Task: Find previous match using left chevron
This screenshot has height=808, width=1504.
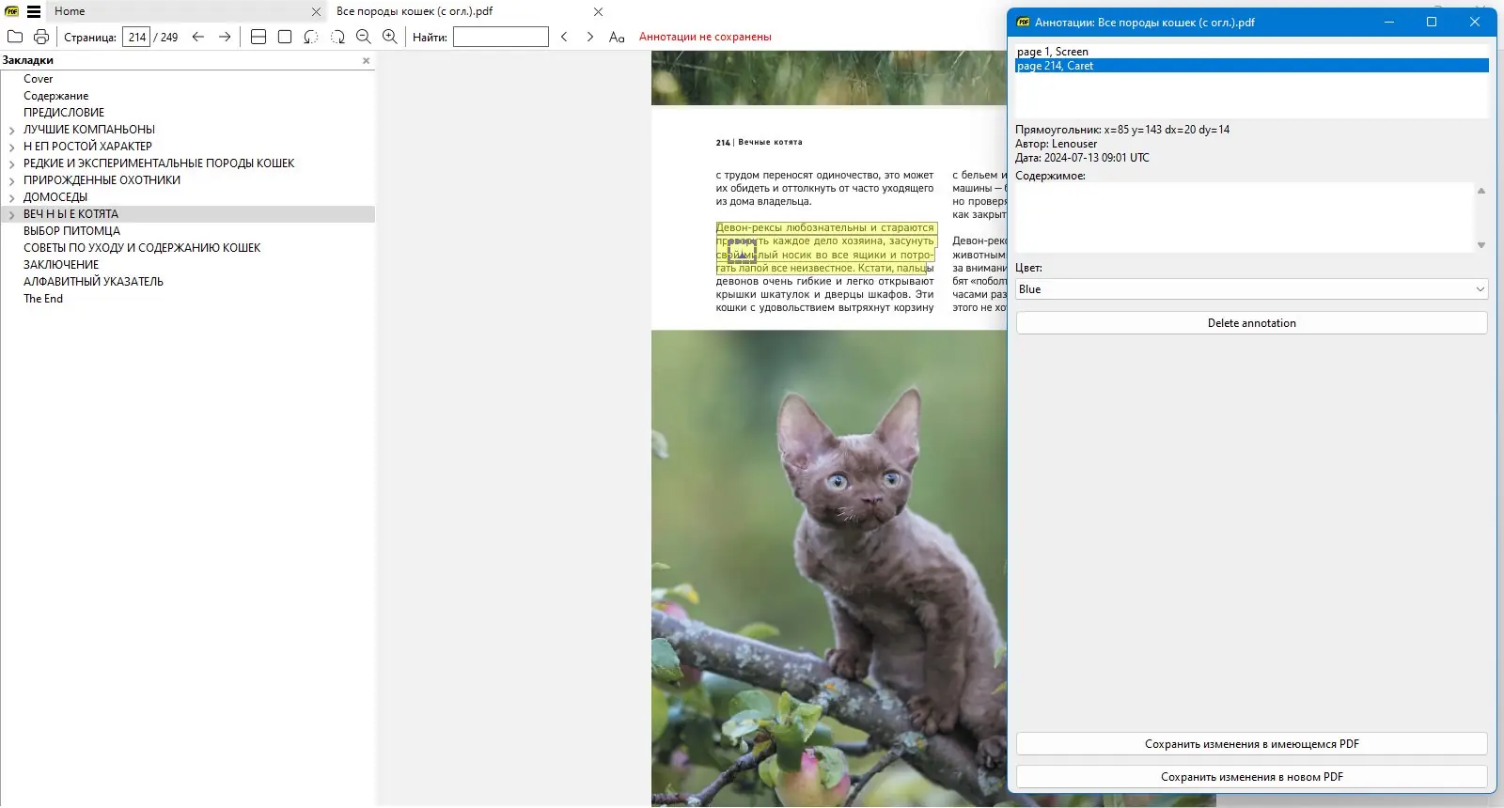Action: point(564,37)
